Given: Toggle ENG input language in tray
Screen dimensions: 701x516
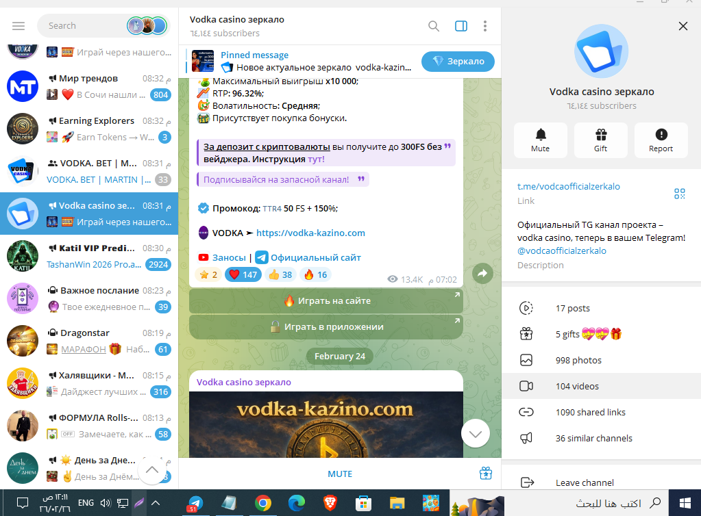Looking at the screenshot, I should 86,503.
